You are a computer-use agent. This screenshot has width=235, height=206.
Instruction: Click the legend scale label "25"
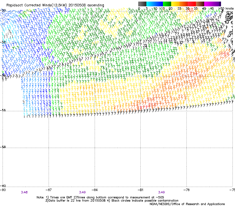[179, 8]
